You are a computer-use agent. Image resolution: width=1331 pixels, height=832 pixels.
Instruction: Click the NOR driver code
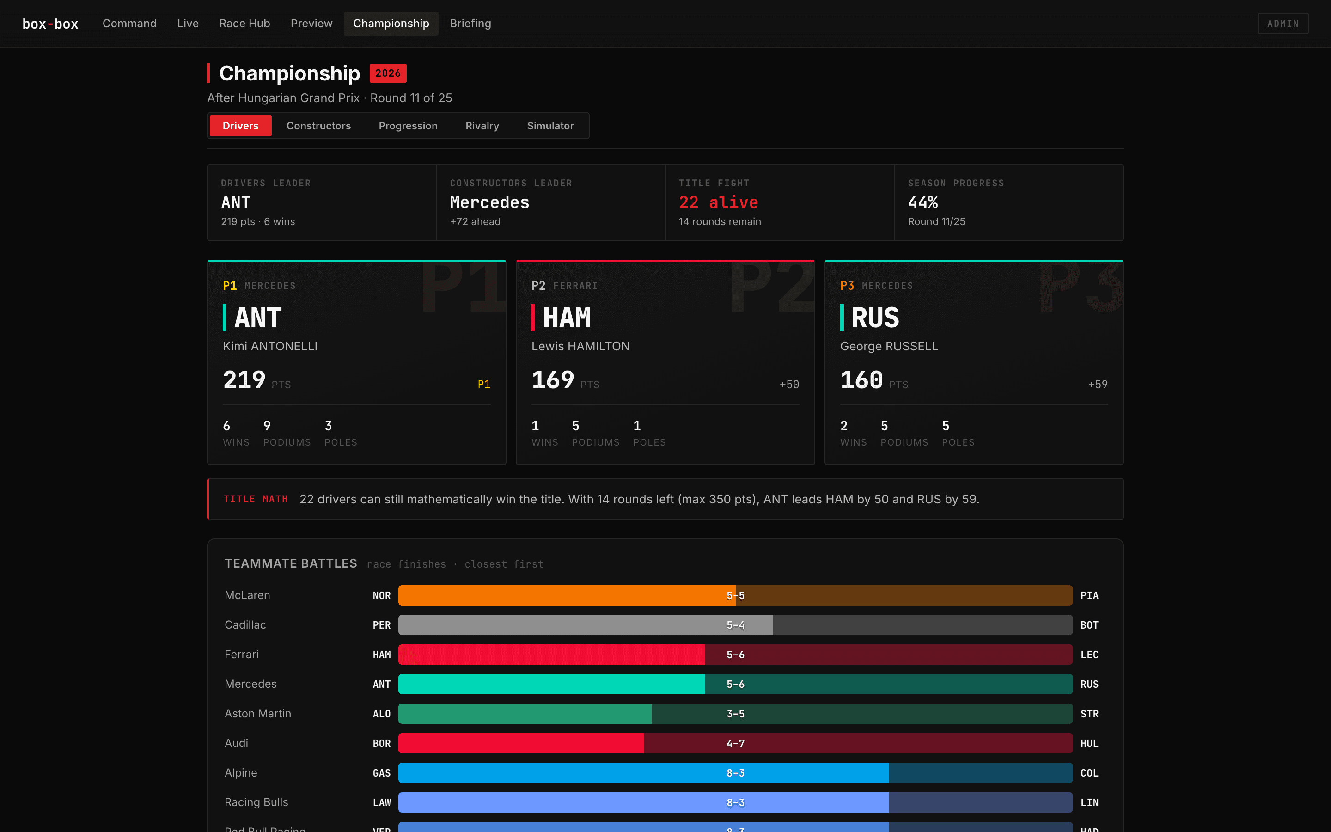coord(382,596)
